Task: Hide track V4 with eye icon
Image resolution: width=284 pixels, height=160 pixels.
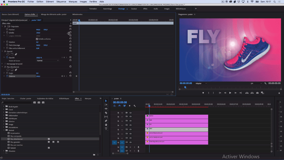Action: tap(130, 130)
